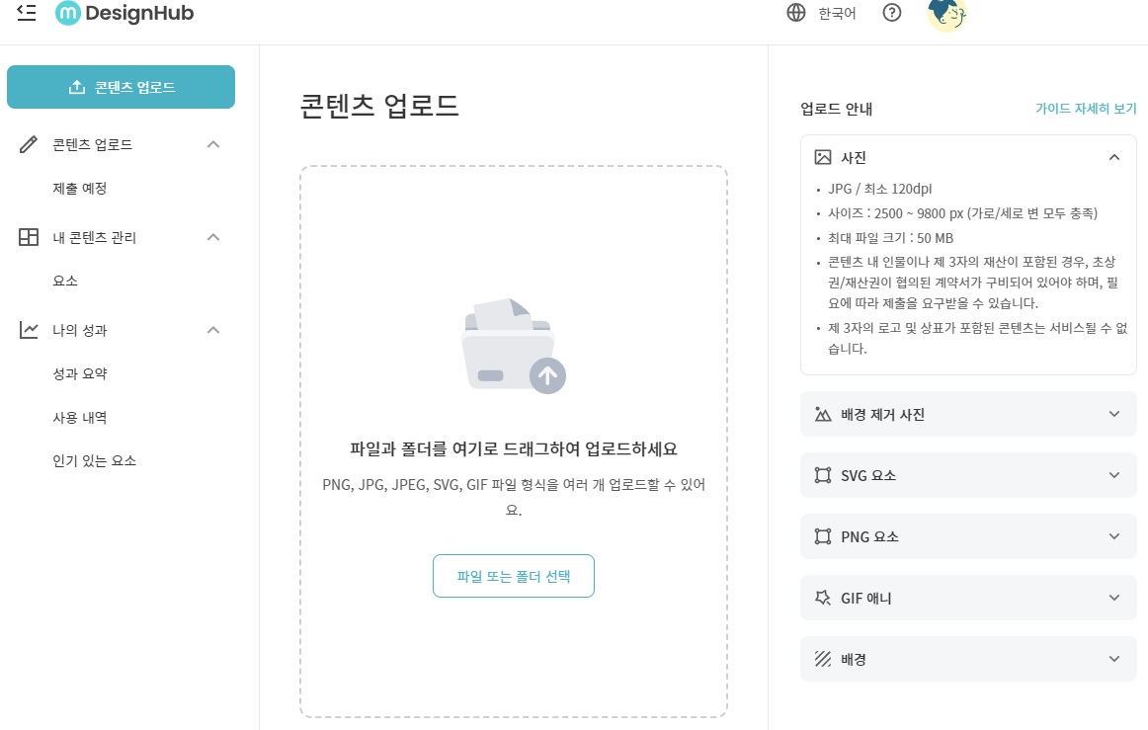
Task: Expand the SVG 요소 section
Action: click(x=1114, y=475)
